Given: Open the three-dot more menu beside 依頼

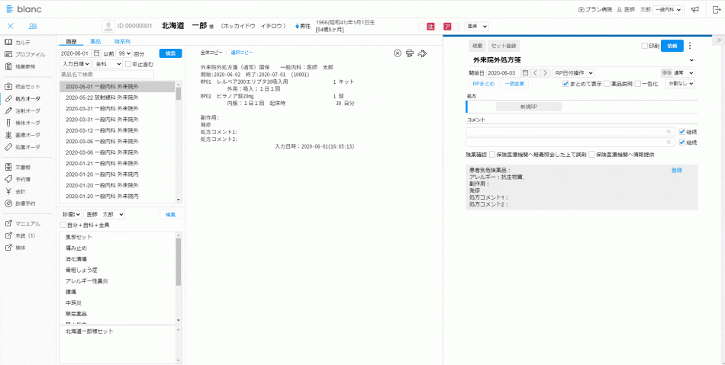Looking at the screenshot, I should coord(691,46).
